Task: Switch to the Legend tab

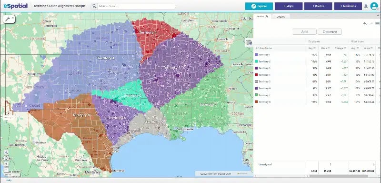Action: point(281,17)
